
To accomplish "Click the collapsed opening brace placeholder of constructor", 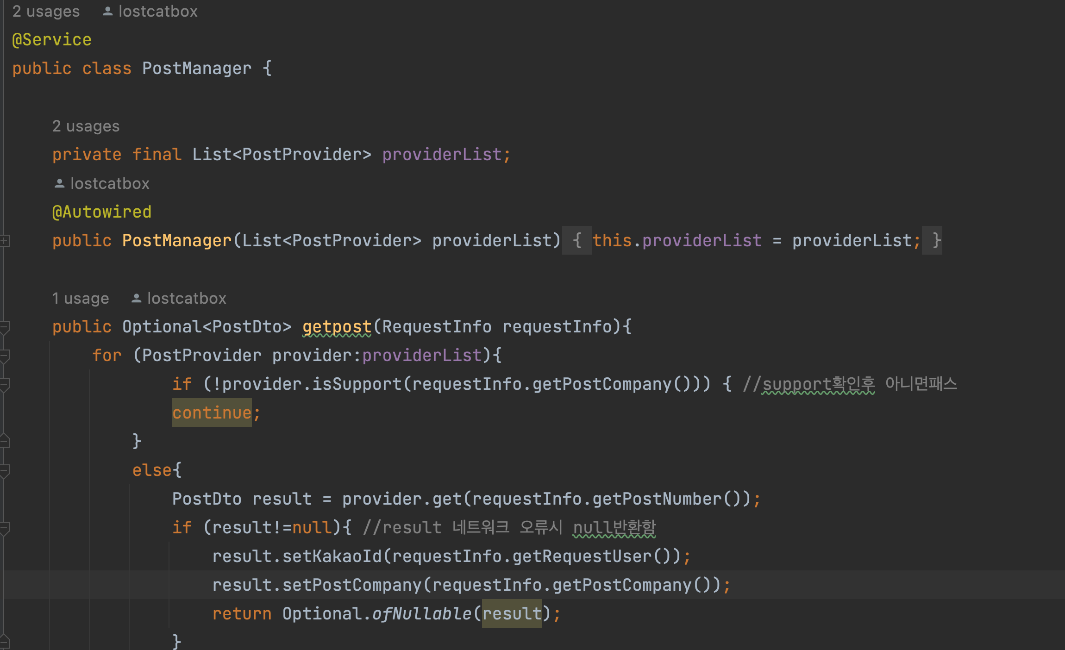I will (577, 240).
